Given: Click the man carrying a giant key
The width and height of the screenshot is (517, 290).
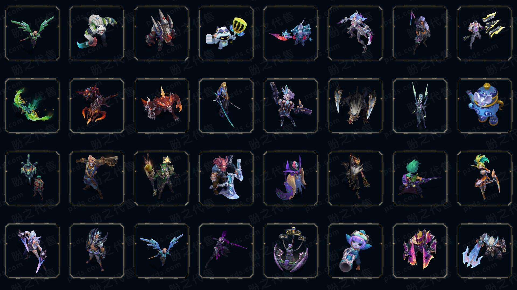Looking at the screenshot, I should pyautogui.click(x=97, y=178).
